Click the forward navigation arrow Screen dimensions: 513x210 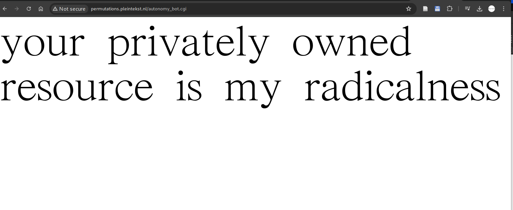tap(17, 9)
